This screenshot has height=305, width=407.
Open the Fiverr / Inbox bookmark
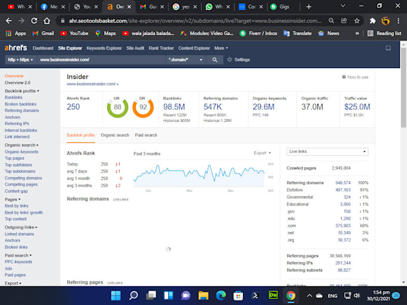259,33
